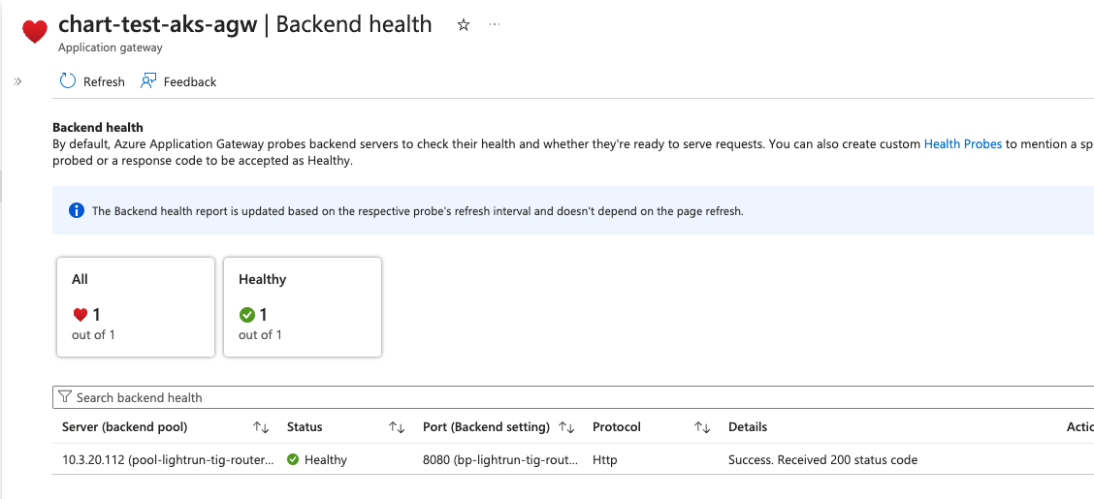Screen dimensions: 1094x499
Task: Sort by Status column arrows
Action: coord(397,427)
